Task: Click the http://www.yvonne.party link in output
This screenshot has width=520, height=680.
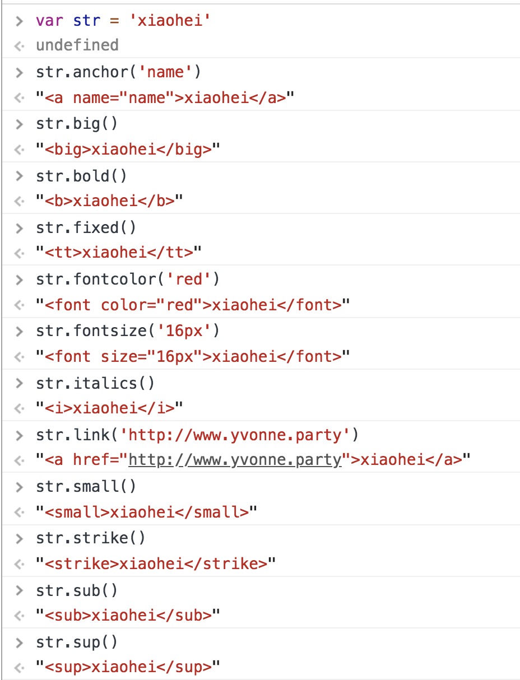Action: pos(235,460)
